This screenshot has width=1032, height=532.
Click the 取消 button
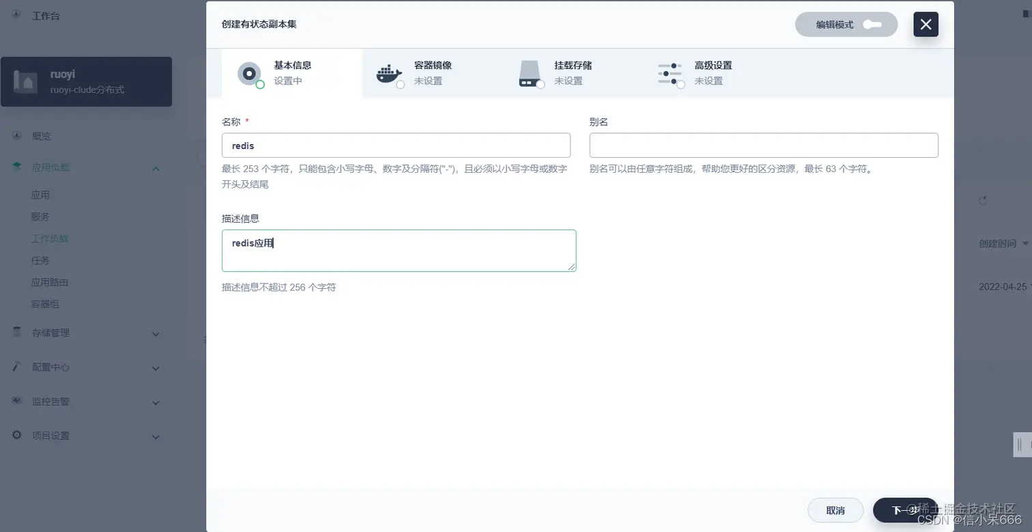tap(835, 510)
